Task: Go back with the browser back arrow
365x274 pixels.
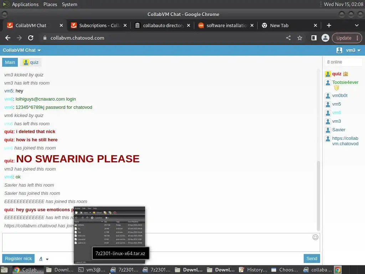Action: 8,38
